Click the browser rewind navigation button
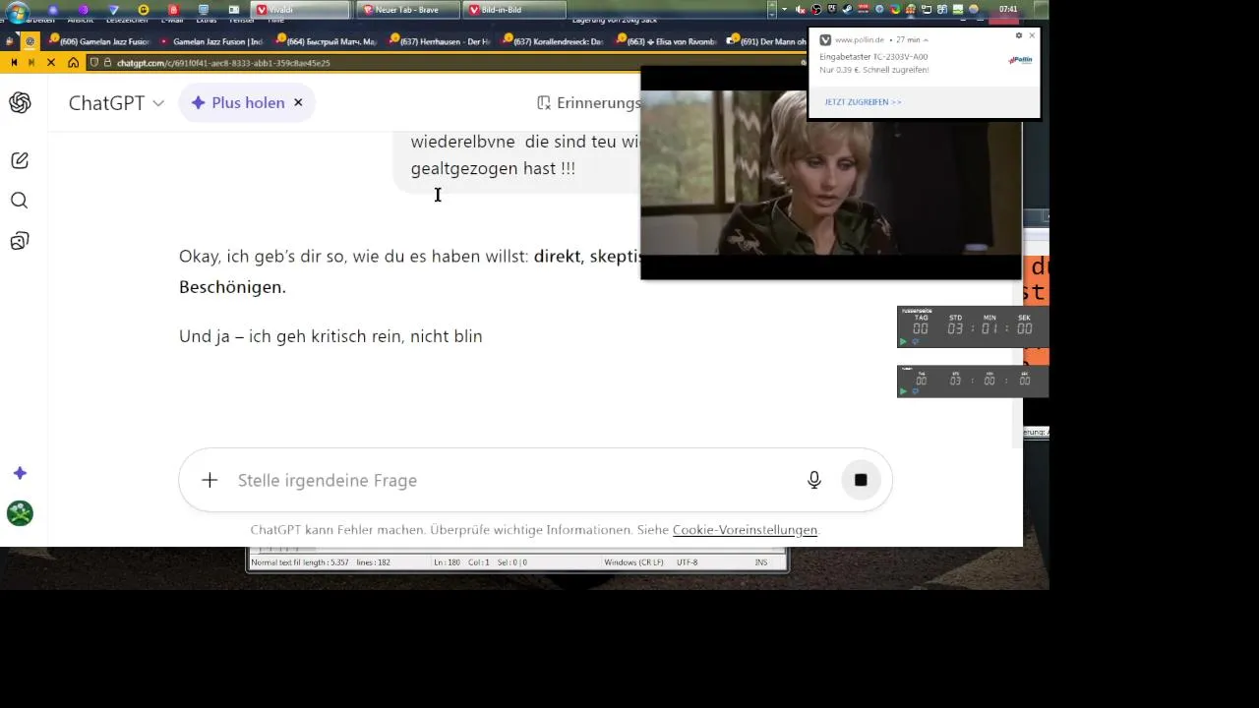This screenshot has width=1259, height=708. (x=14, y=62)
